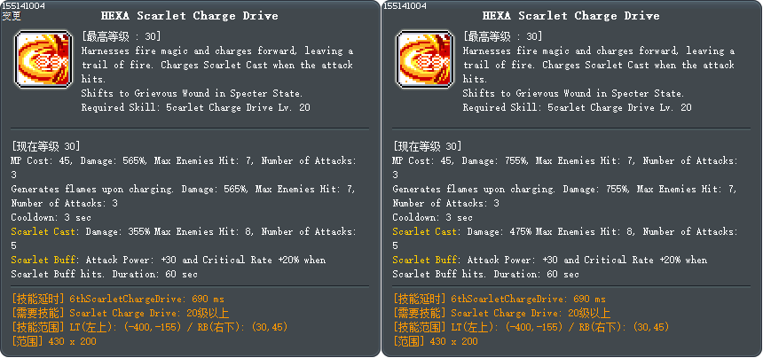Select the left HEXA Scarlet Charge Drive title
Screen dimensions: 763x358
pos(190,16)
